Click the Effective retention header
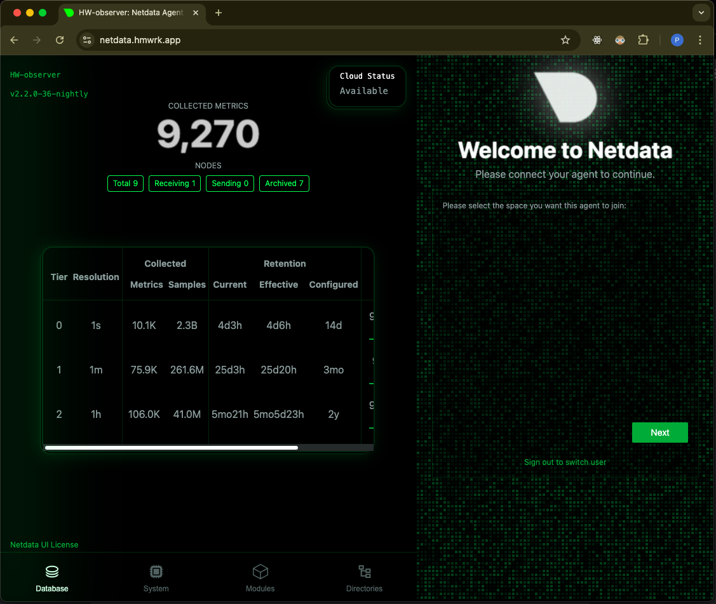This screenshot has width=716, height=604. [x=278, y=285]
